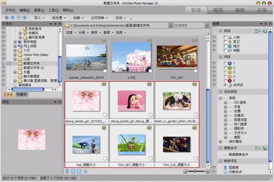The width and height of the screenshot is (274, 182).
Task: Select the Kitten_in_garden thumbnail
Action: (x=177, y=101)
